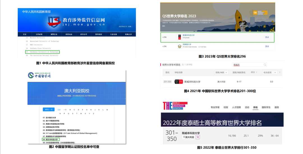Click the jsj.moe.gov.cn shield logo
303x154 pixels.
point(54,22)
